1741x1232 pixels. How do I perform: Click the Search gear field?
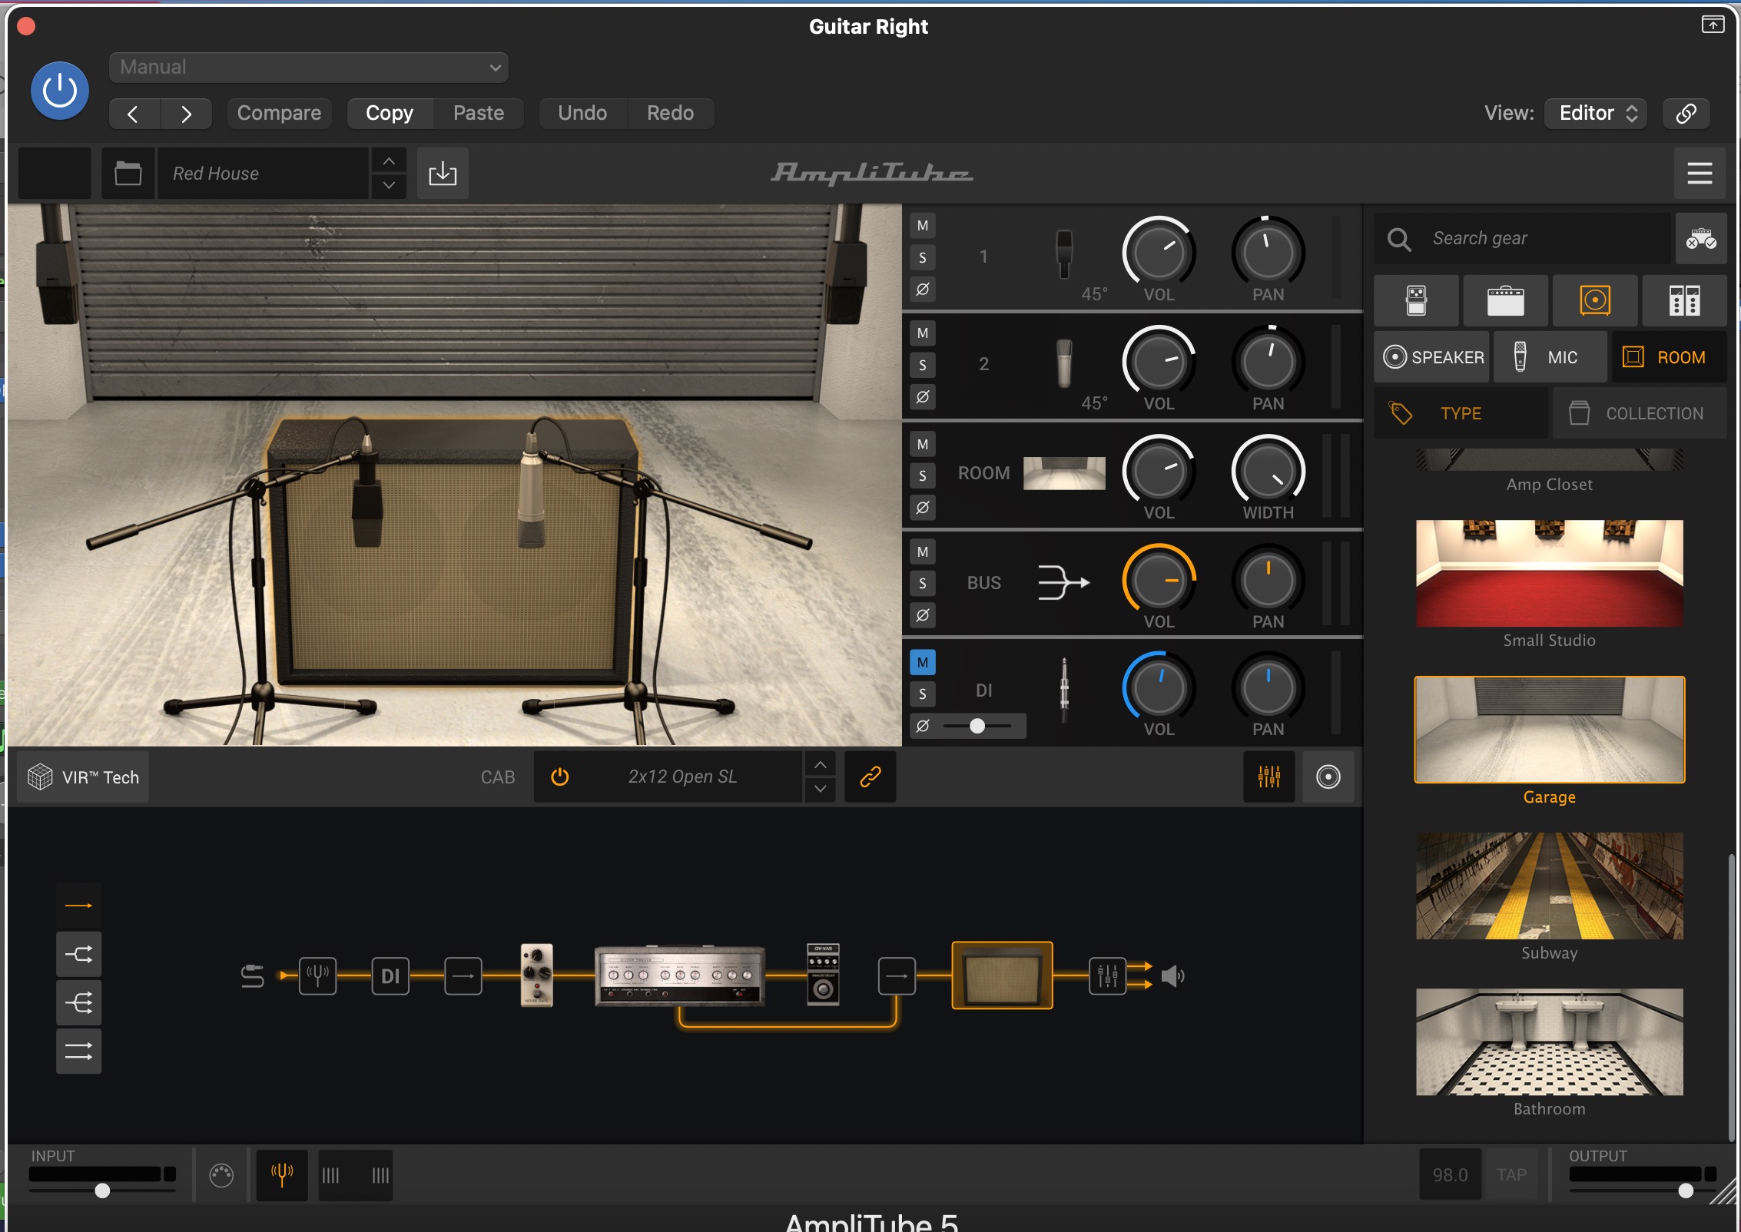(1522, 239)
